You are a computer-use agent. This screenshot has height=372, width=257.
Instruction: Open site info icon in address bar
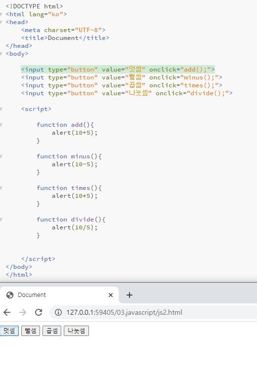pos(58,312)
